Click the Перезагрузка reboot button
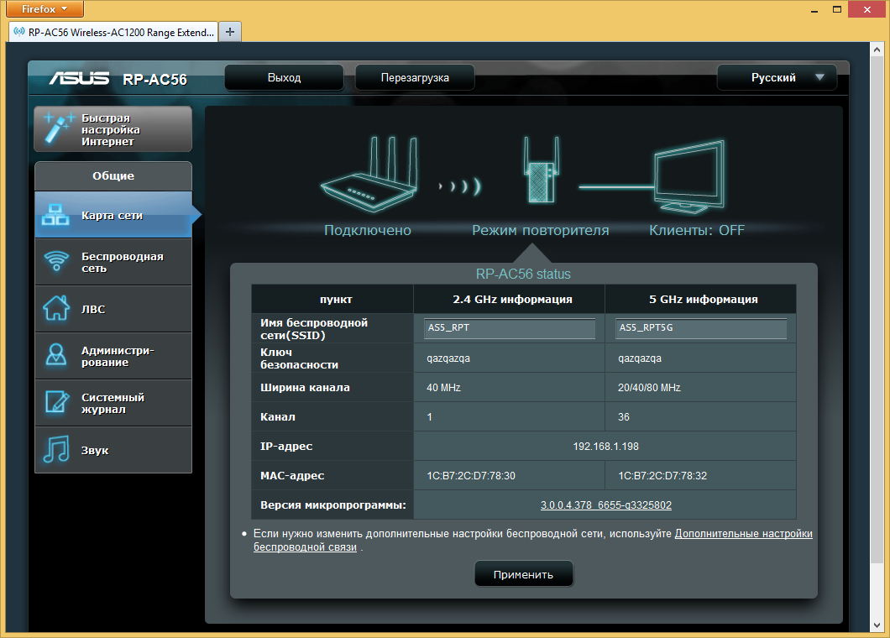Viewport: 890px width, 638px height. 415,78
